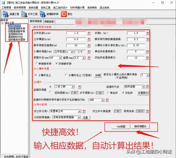Open 系统工具 menu
176x158 pixels.
45,8
